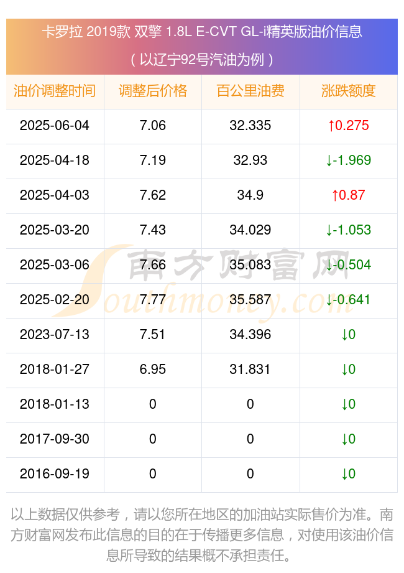Click the price 7.66
Image resolution: width=404 pixels, height=573 pixels.
click(152, 264)
